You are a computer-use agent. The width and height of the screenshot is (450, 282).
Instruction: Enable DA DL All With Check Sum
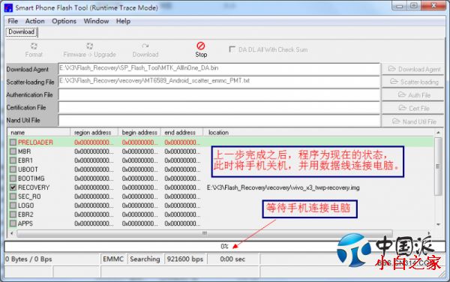click(x=232, y=49)
